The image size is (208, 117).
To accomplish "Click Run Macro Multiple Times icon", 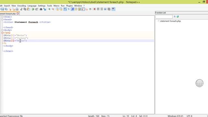I will point(105,9).
